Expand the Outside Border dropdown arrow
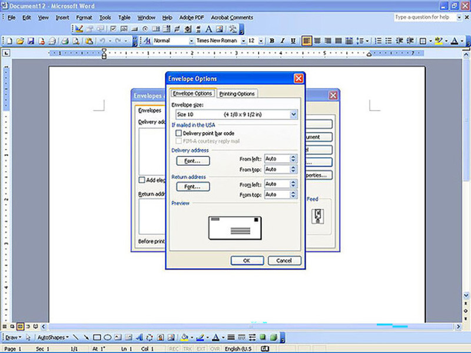The height and width of the screenshot is (353, 471). [430, 41]
